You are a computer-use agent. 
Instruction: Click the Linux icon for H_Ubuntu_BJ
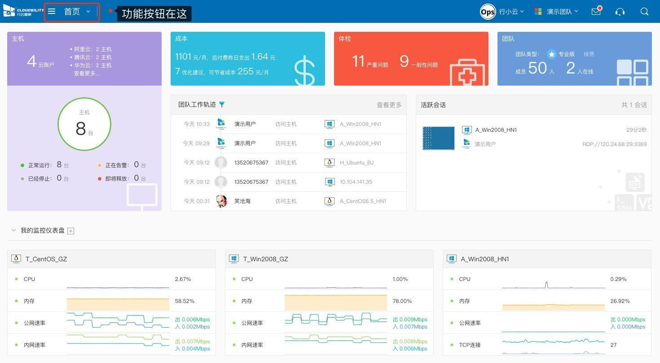coord(330,163)
